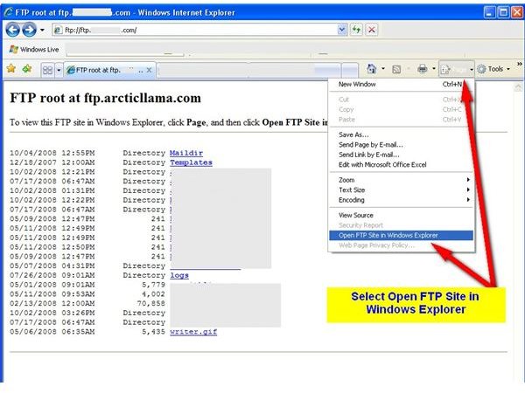Choose Send Link by E-mail...
This screenshot has width=525, height=393.
401,155
